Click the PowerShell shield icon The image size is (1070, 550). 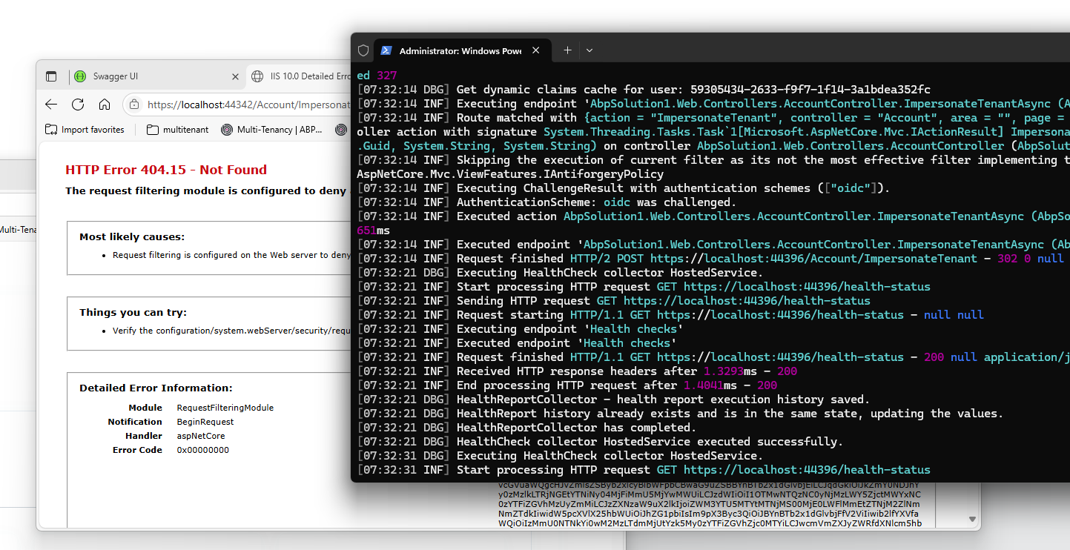click(x=363, y=50)
